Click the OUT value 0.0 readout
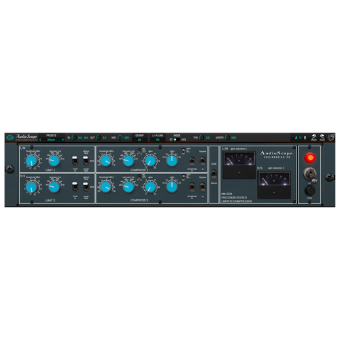 (x=105, y=137)
